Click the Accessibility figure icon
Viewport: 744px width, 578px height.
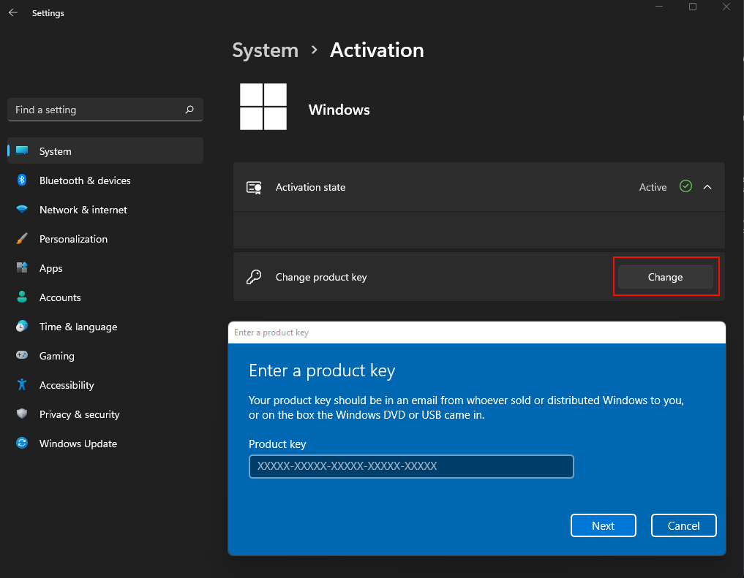(x=22, y=384)
